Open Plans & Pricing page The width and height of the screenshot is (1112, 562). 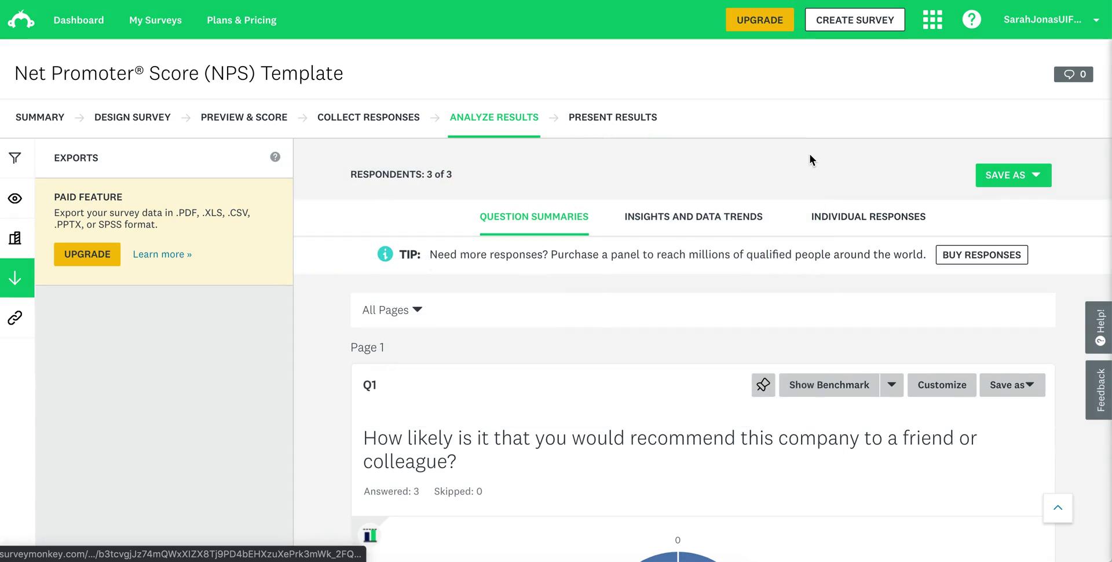tap(242, 20)
